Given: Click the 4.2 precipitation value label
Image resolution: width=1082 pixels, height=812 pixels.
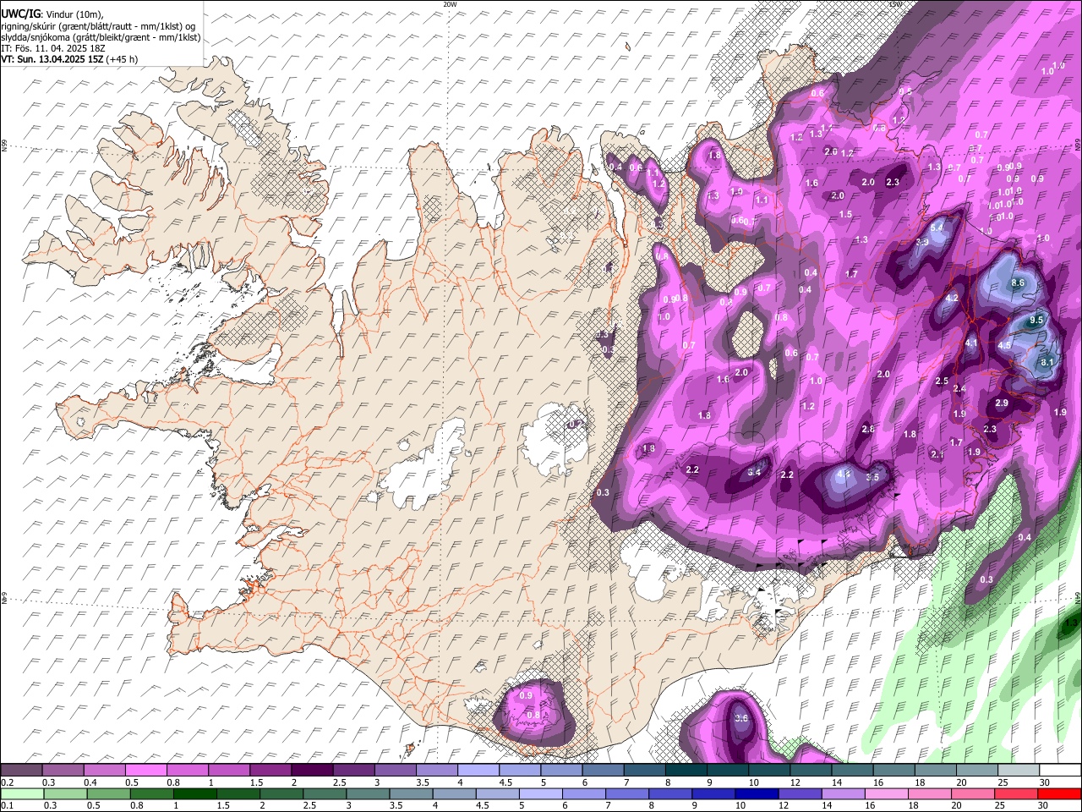Looking at the screenshot, I should click(x=952, y=299).
